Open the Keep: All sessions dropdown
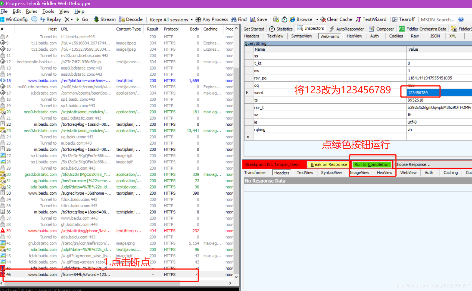This screenshot has width=472, height=291. click(x=171, y=19)
